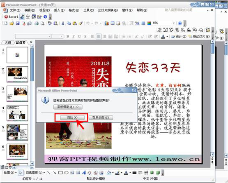Open the font size combo box
Screen dimensions: 228x183
pyautogui.click(x=58, y=36)
